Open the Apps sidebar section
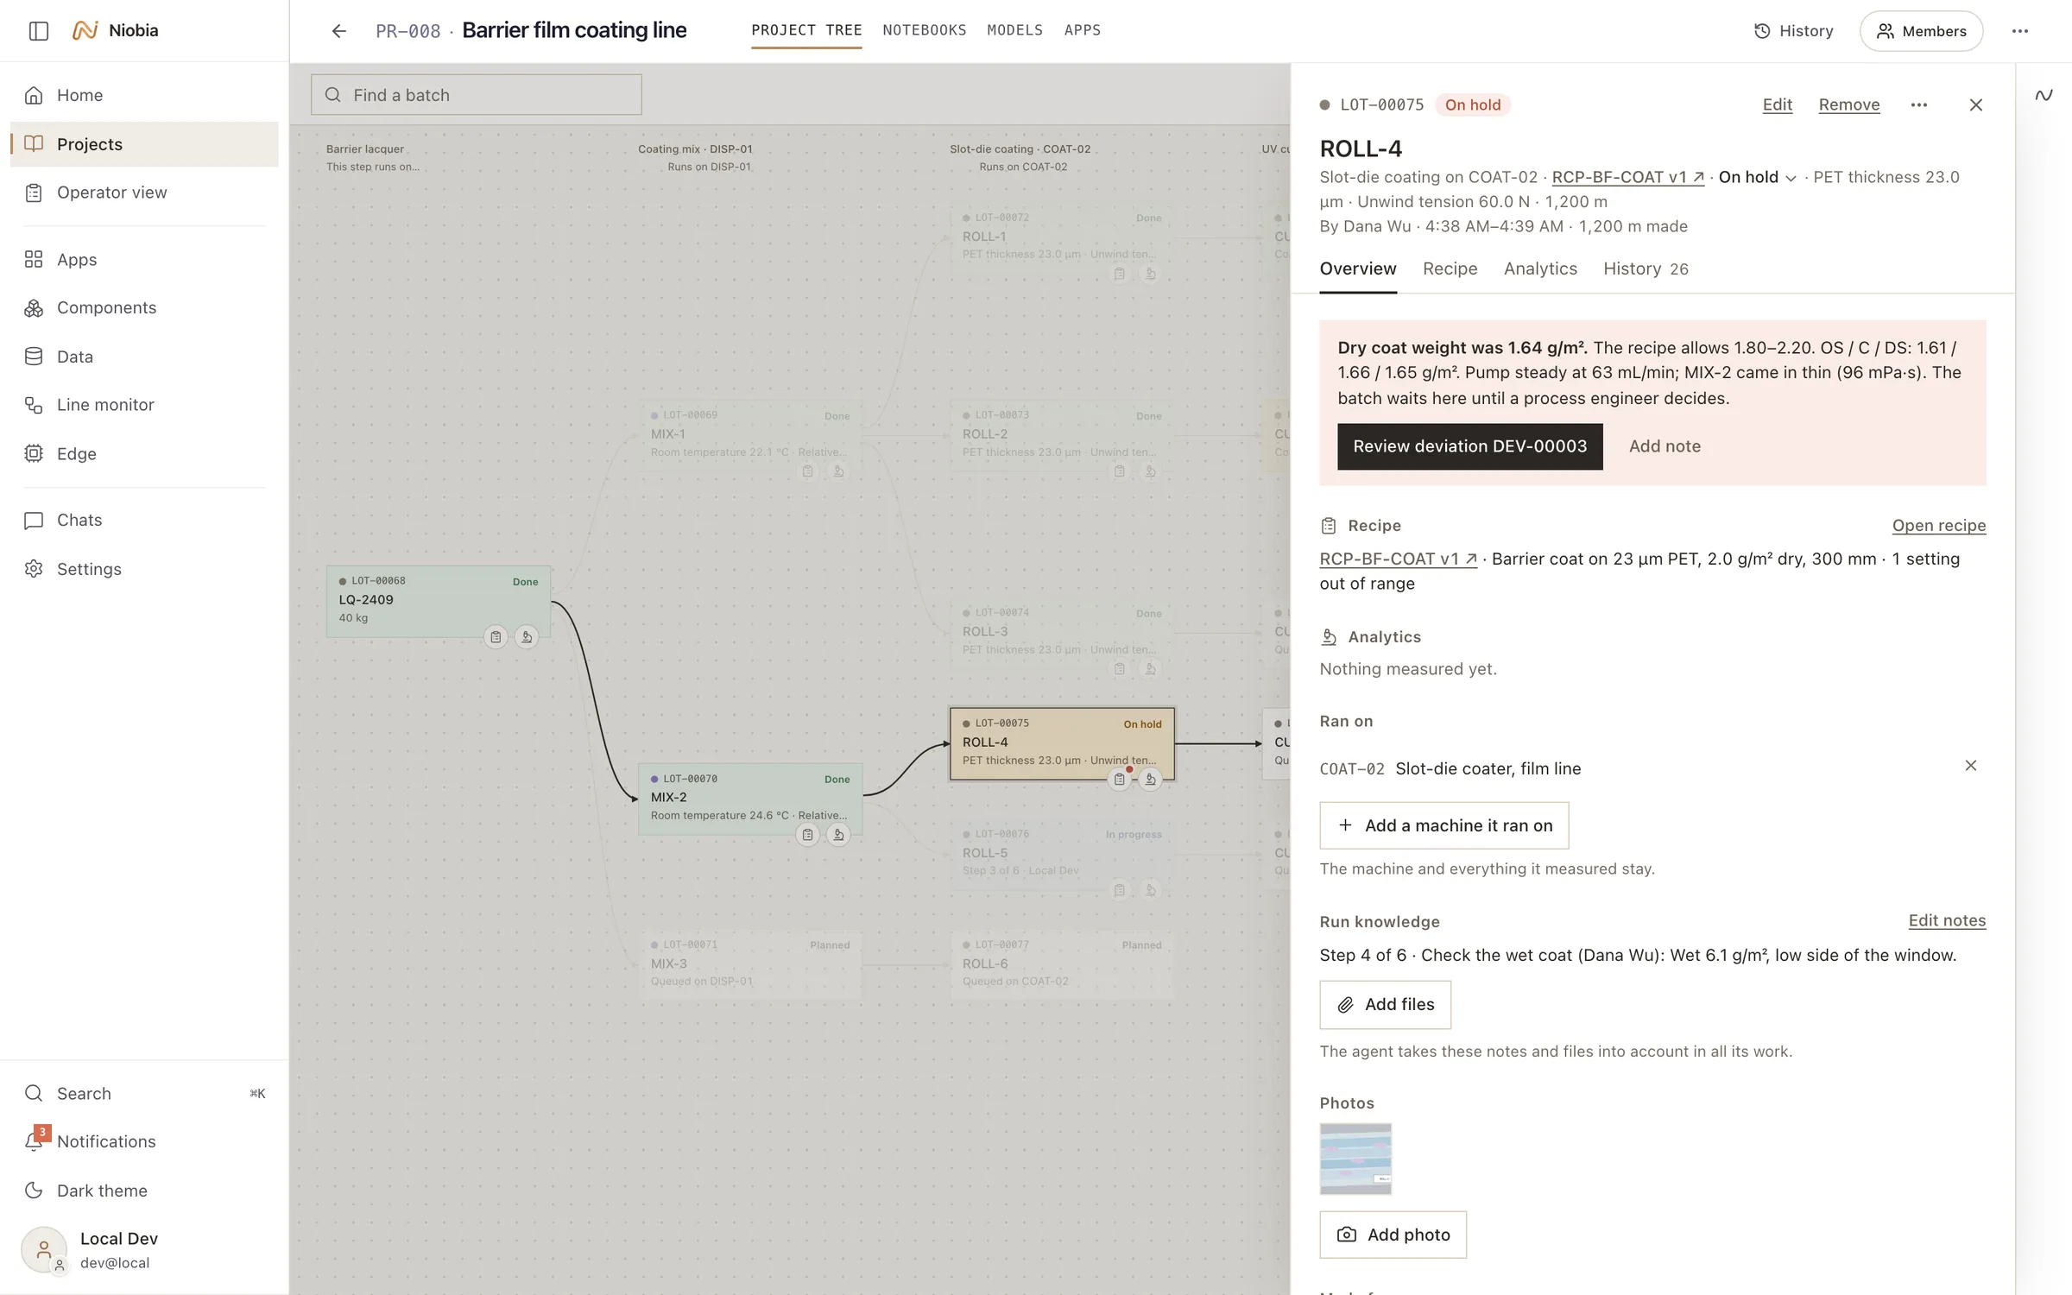The height and width of the screenshot is (1295, 2072). click(x=144, y=260)
